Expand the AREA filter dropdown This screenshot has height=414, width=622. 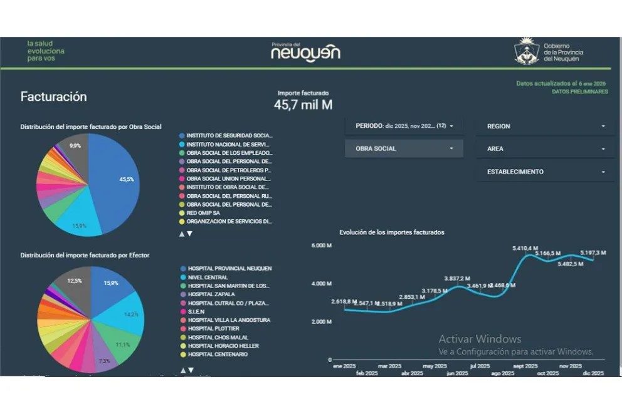pos(546,149)
